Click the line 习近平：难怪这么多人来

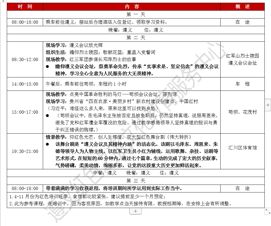click(102, 109)
